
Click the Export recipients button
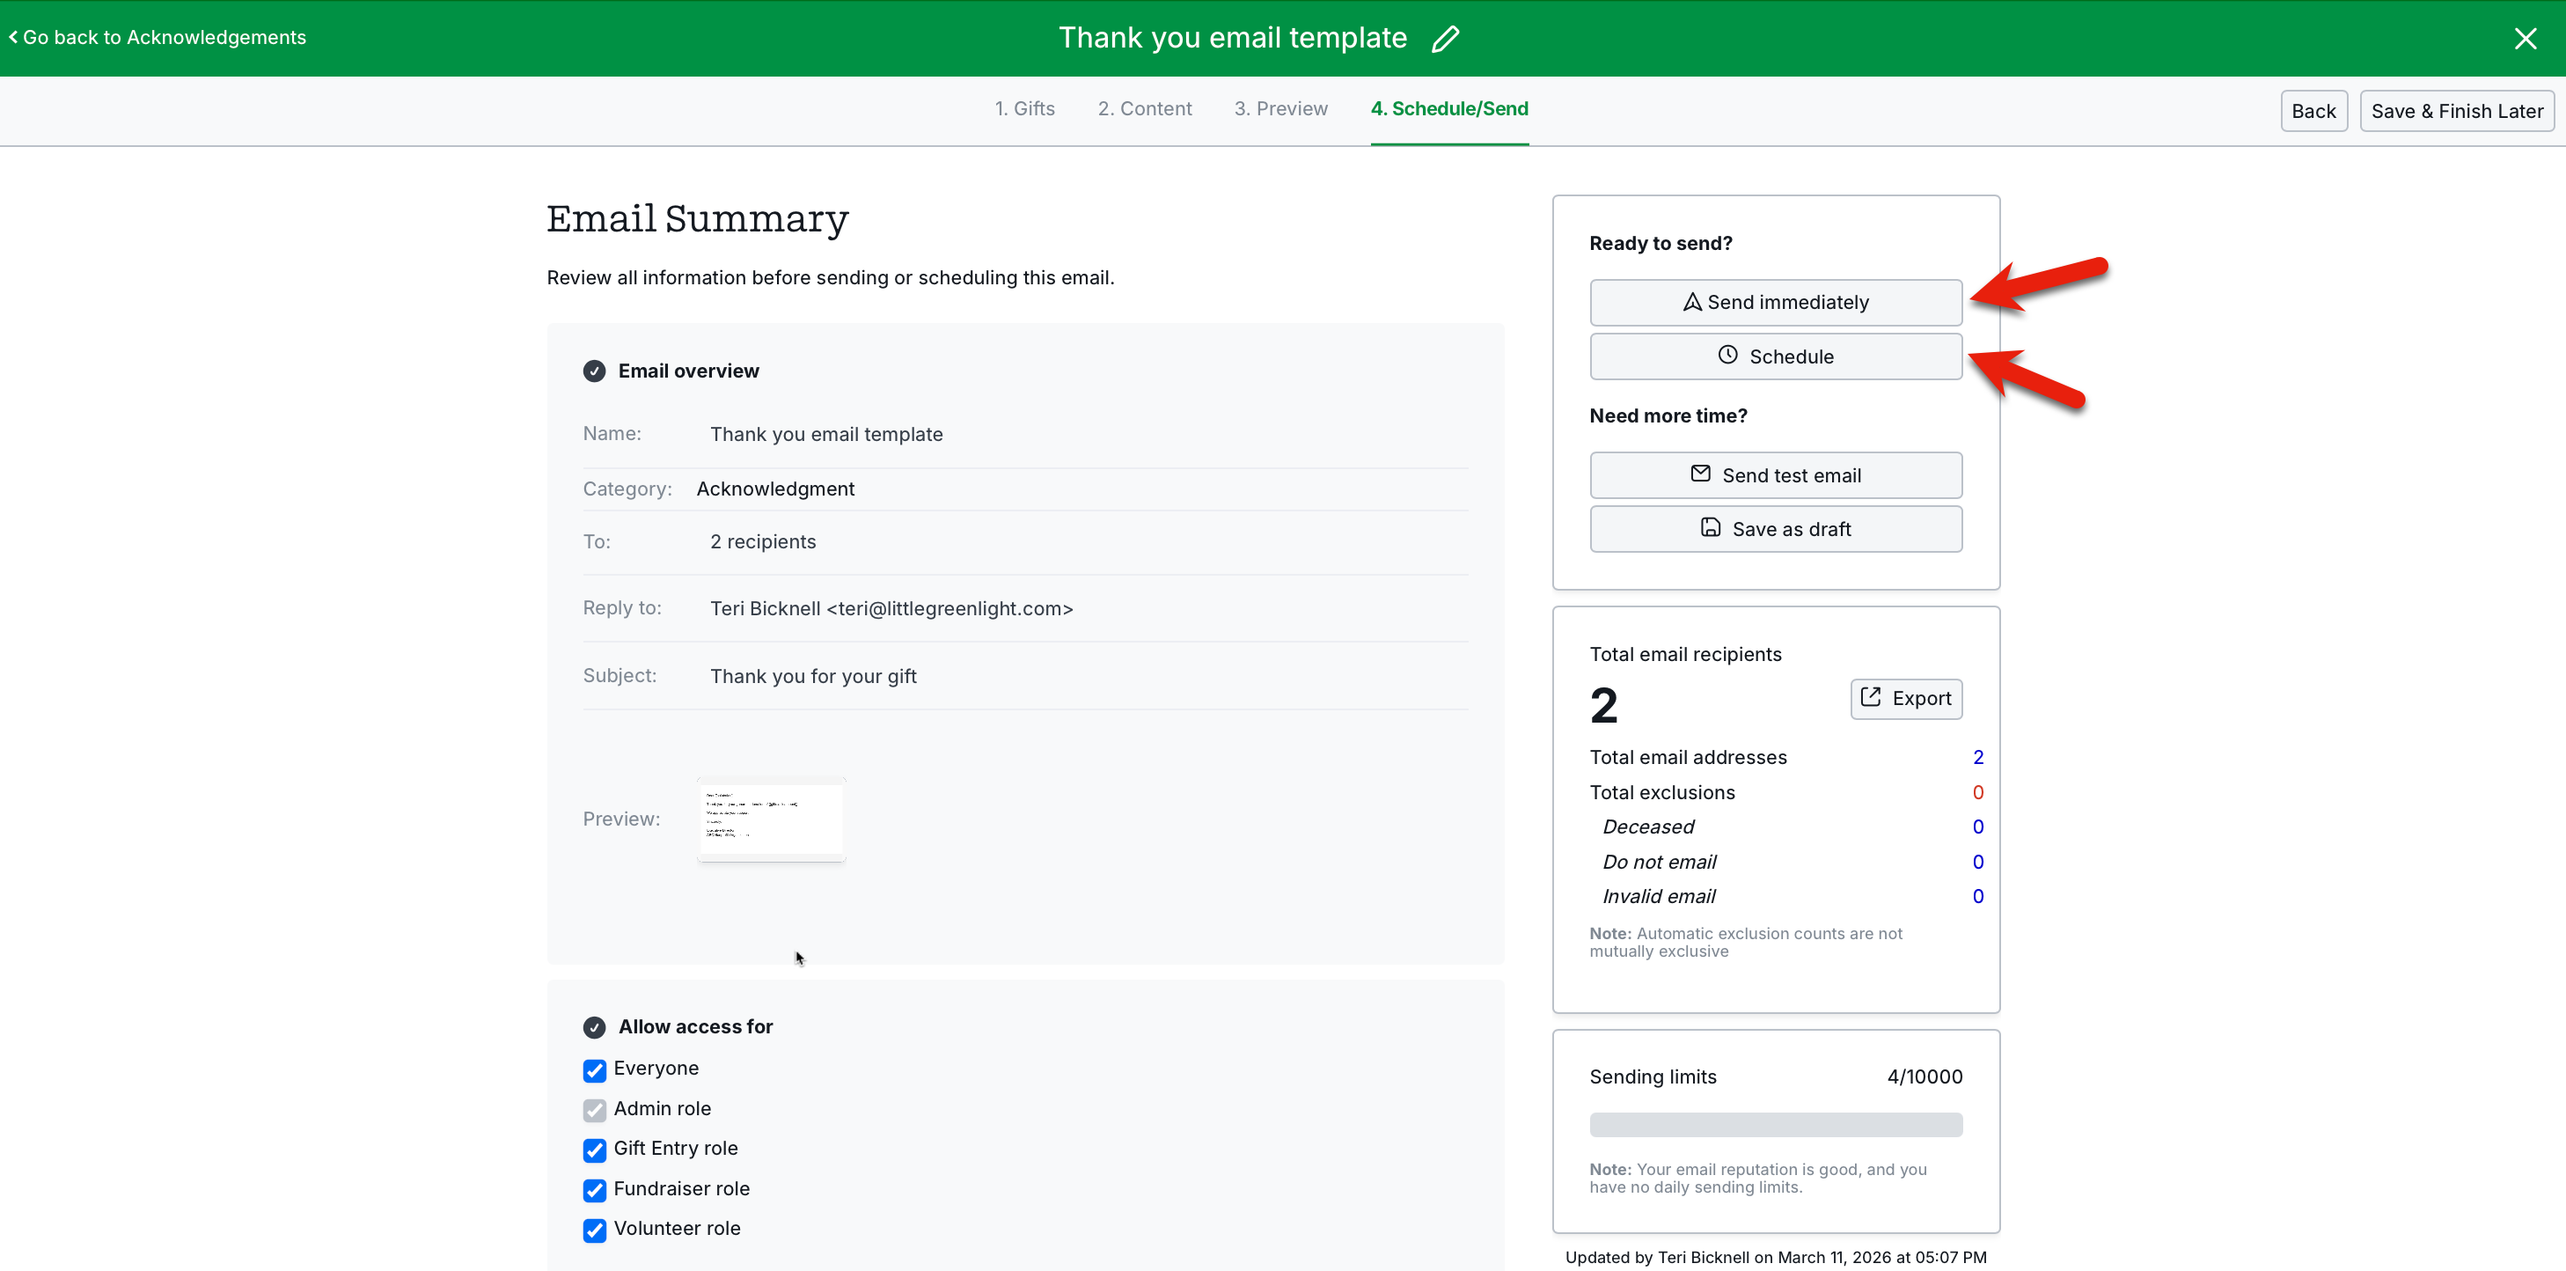click(1905, 698)
